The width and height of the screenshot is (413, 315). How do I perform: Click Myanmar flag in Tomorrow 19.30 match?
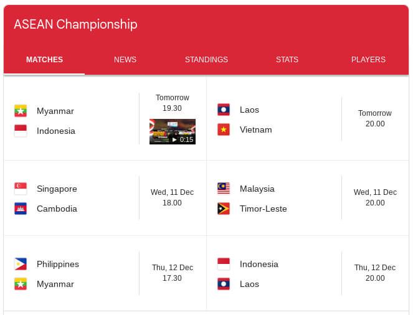[21, 111]
